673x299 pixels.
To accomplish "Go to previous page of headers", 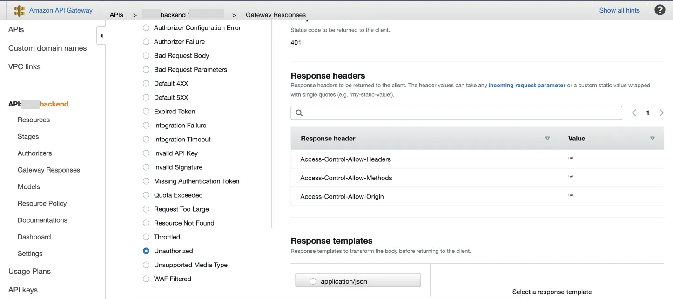I will coord(634,113).
